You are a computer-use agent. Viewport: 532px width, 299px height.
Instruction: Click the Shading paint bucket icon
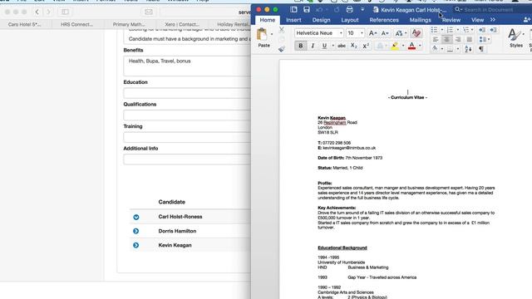(435, 49)
